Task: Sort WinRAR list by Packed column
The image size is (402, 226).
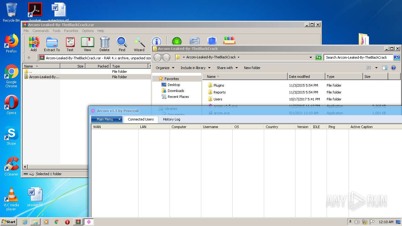Action: tap(98, 66)
